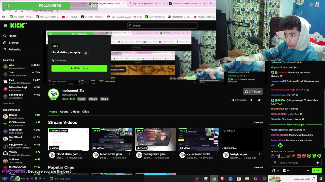This screenshot has height=182, width=325.
Task: Expand Following list with Show more
Action: (x=9, y=103)
